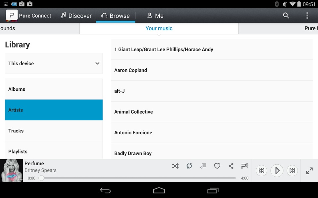The height and width of the screenshot is (198, 318).
Task: Expand the player to full screen
Action: pos(309,171)
